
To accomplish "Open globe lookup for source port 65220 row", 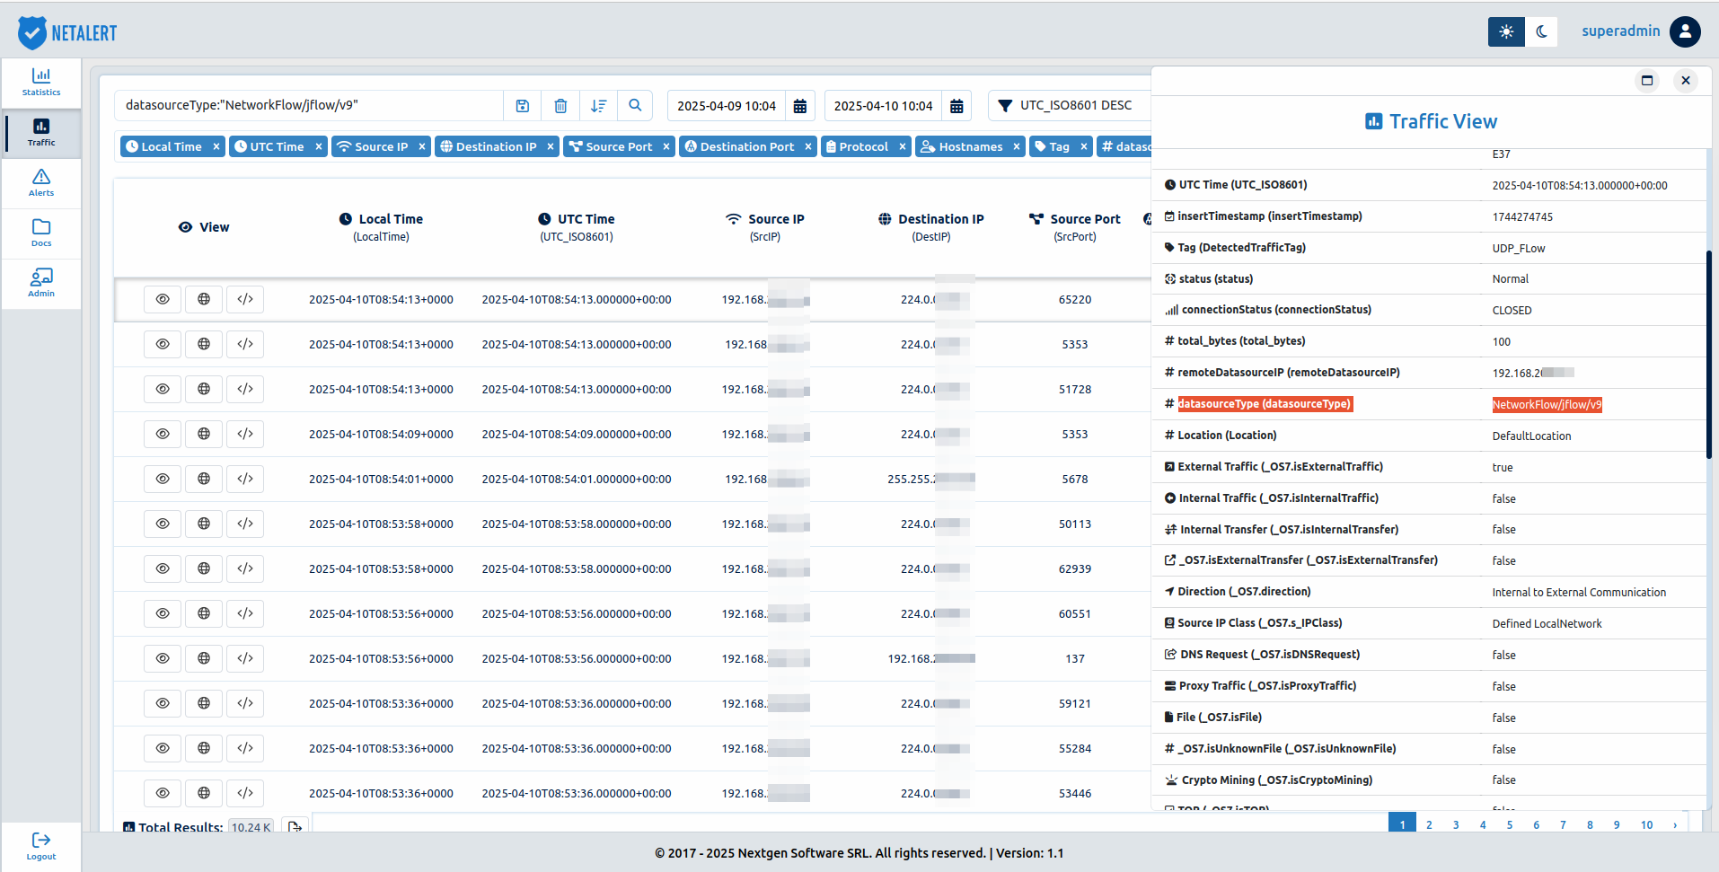I will (204, 299).
